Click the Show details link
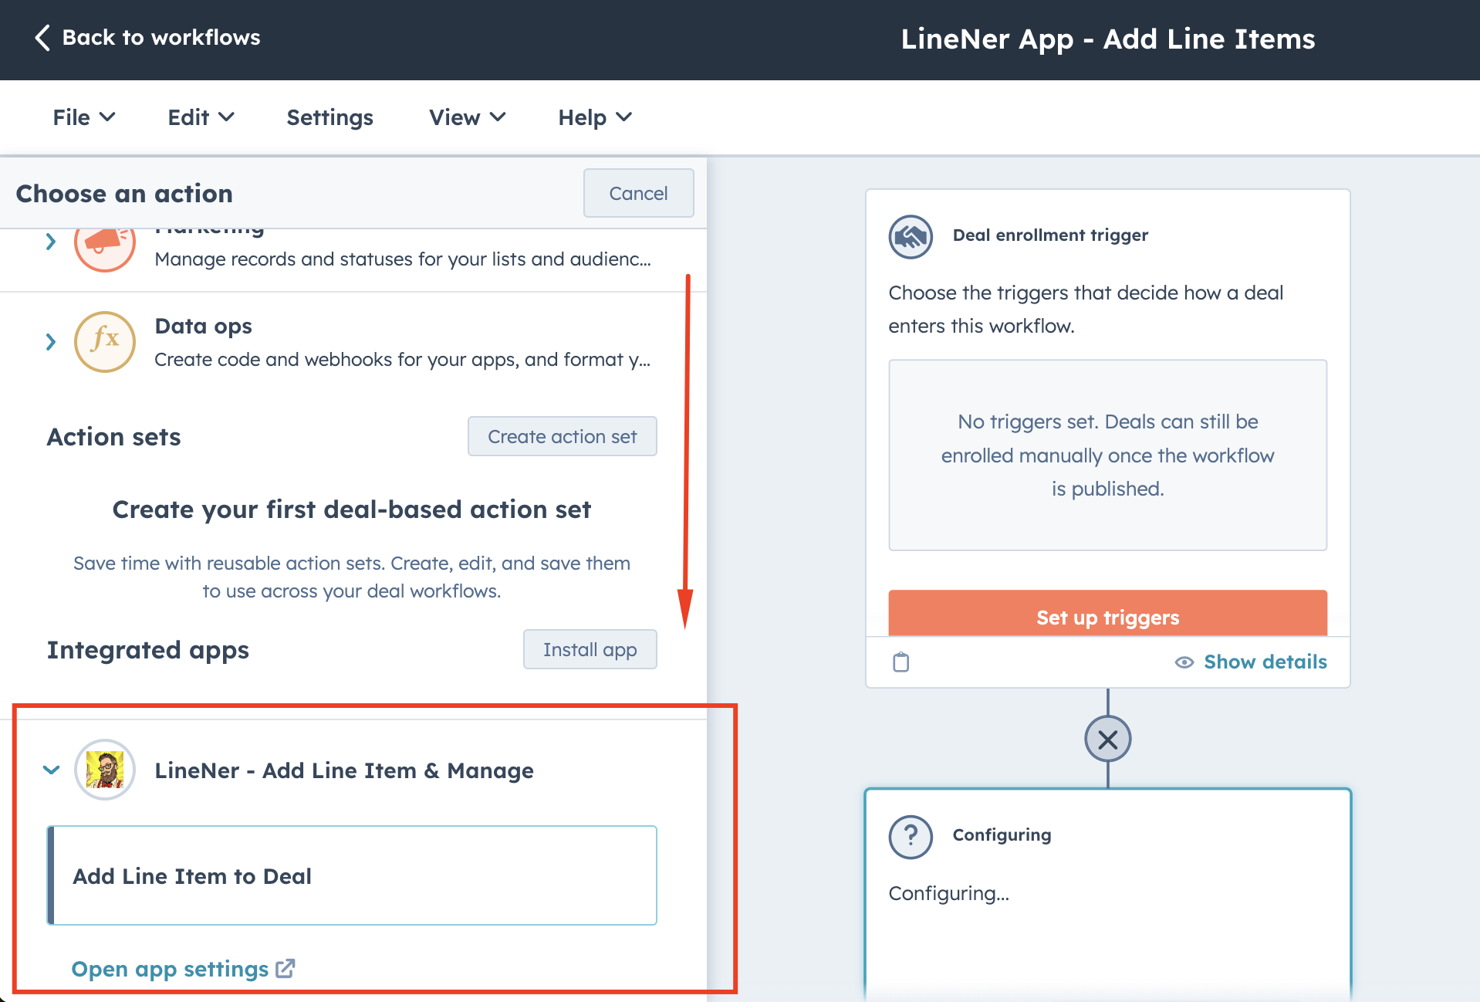 tap(1265, 662)
